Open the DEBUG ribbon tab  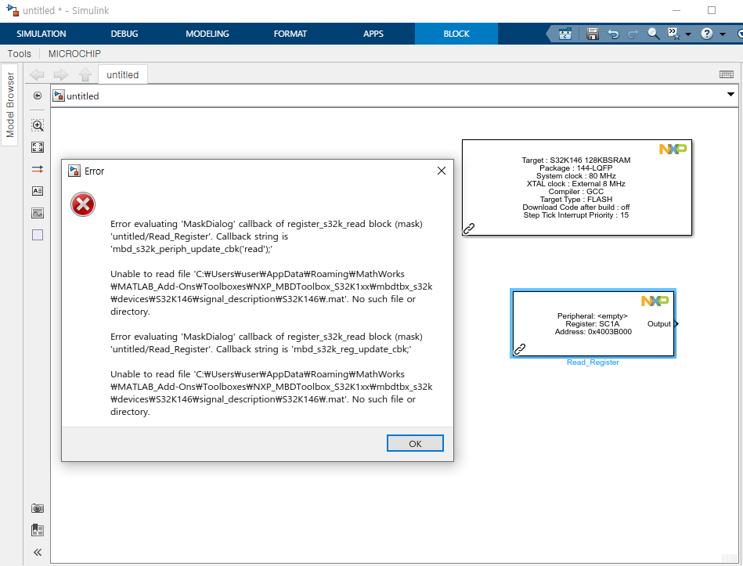pyautogui.click(x=124, y=34)
